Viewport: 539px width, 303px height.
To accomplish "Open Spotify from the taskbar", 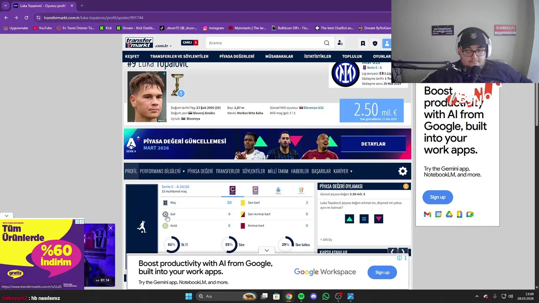I will (x=301, y=296).
